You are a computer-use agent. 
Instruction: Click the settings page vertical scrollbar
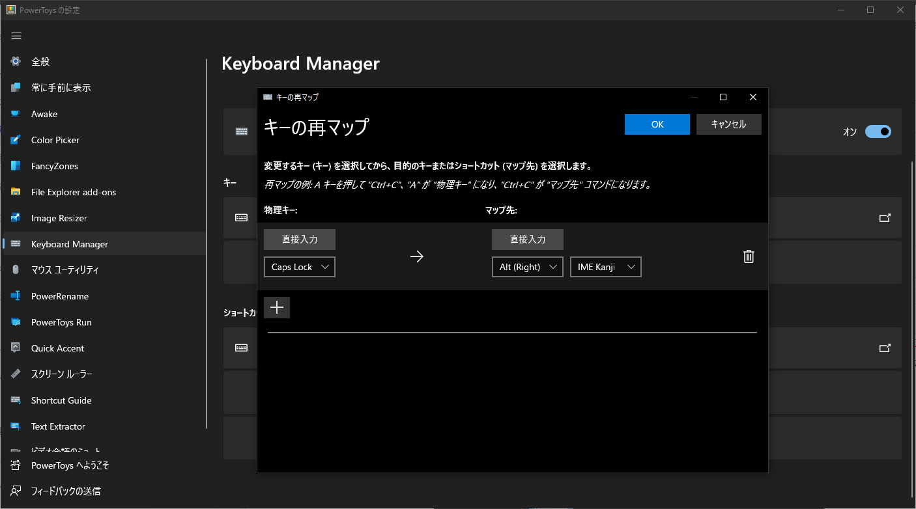911,325
